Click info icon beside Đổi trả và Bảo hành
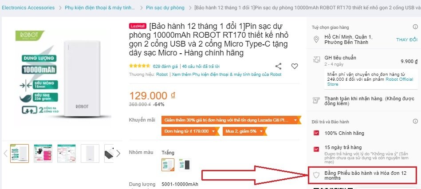Image resolution: width=421 pixels, height=189 pixels. 415,122
